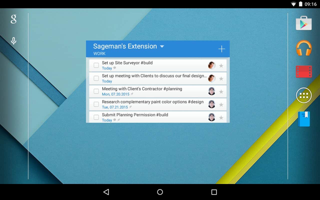Tap the Google search icon
Image resolution: width=320 pixels, height=200 pixels.
[x=13, y=19]
